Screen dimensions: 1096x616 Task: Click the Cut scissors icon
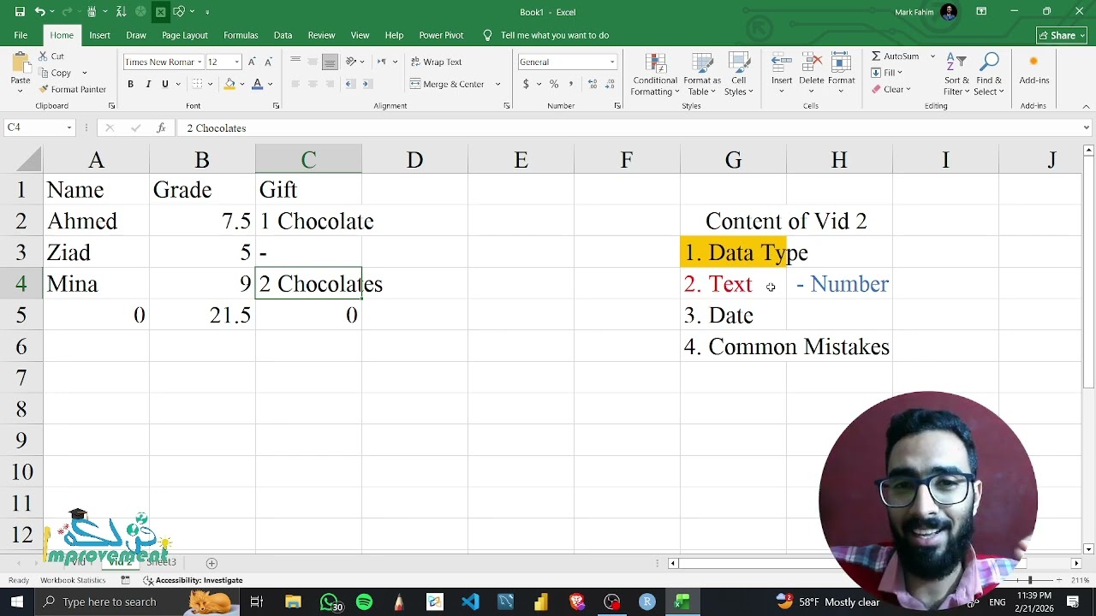click(44, 56)
